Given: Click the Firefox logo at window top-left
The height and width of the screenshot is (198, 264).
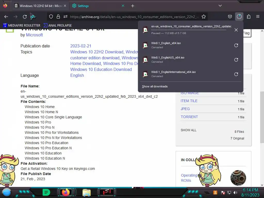Looking at the screenshot, I should 5,6.
